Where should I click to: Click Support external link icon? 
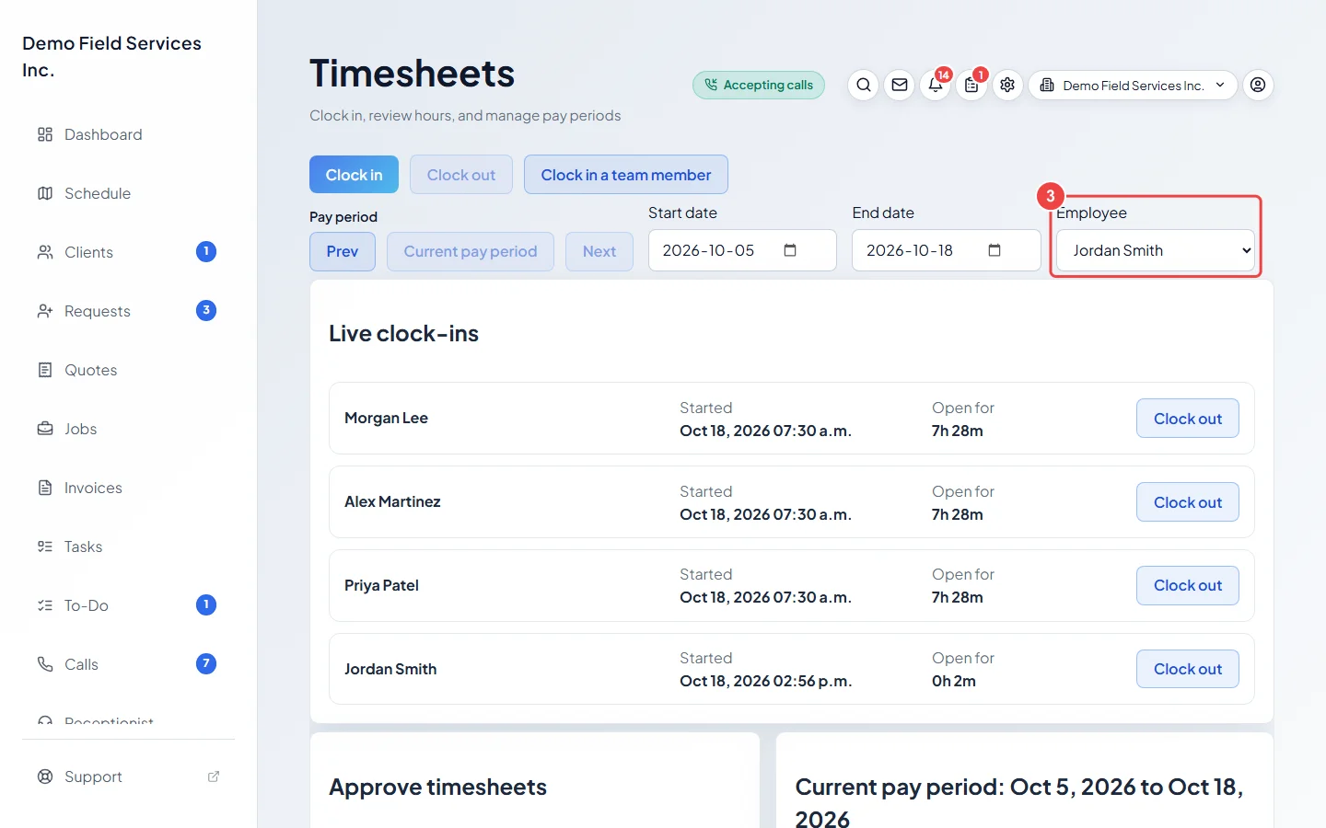(x=214, y=776)
